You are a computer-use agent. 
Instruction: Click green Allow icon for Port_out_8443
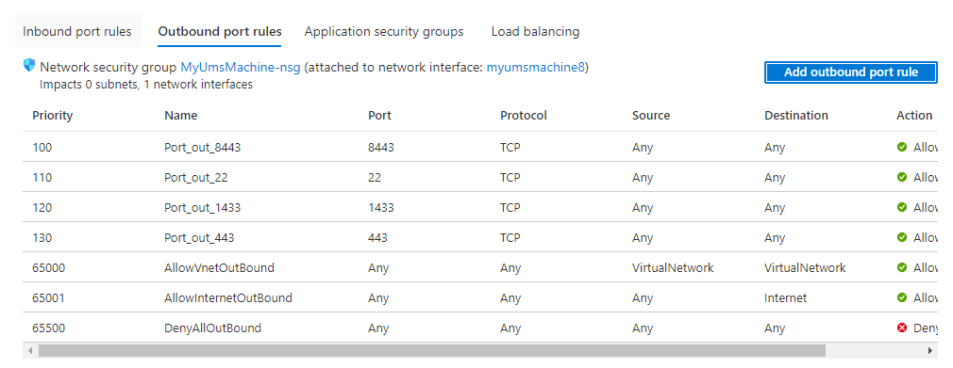coord(902,147)
